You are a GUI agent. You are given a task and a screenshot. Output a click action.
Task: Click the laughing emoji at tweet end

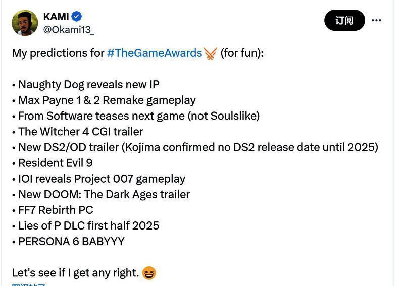149,273
